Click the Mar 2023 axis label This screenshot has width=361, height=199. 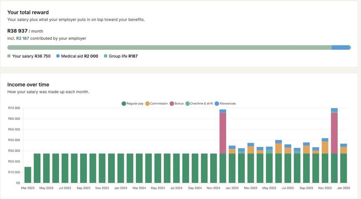tap(28, 188)
